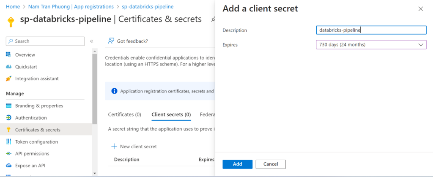This screenshot has width=433, height=177.
Task: Click API permissions icon
Action: [x=8, y=154]
